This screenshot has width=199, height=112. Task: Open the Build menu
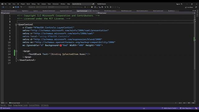coord(28,4)
